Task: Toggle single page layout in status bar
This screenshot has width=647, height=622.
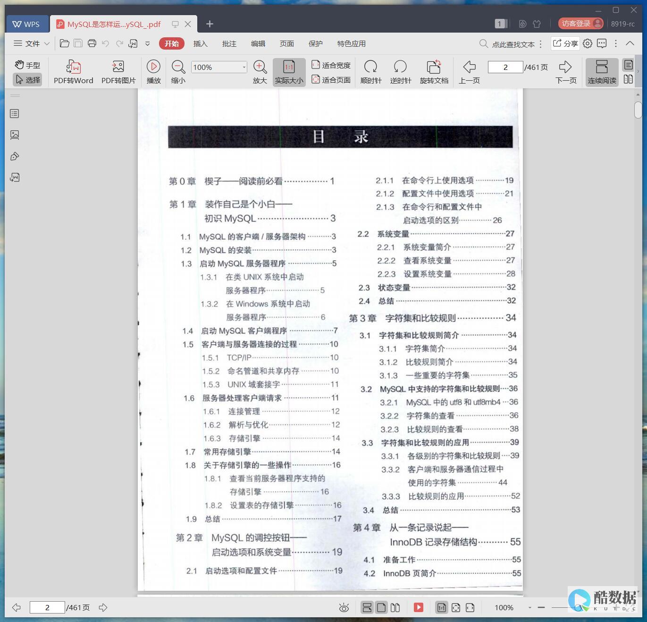Action: (x=381, y=607)
